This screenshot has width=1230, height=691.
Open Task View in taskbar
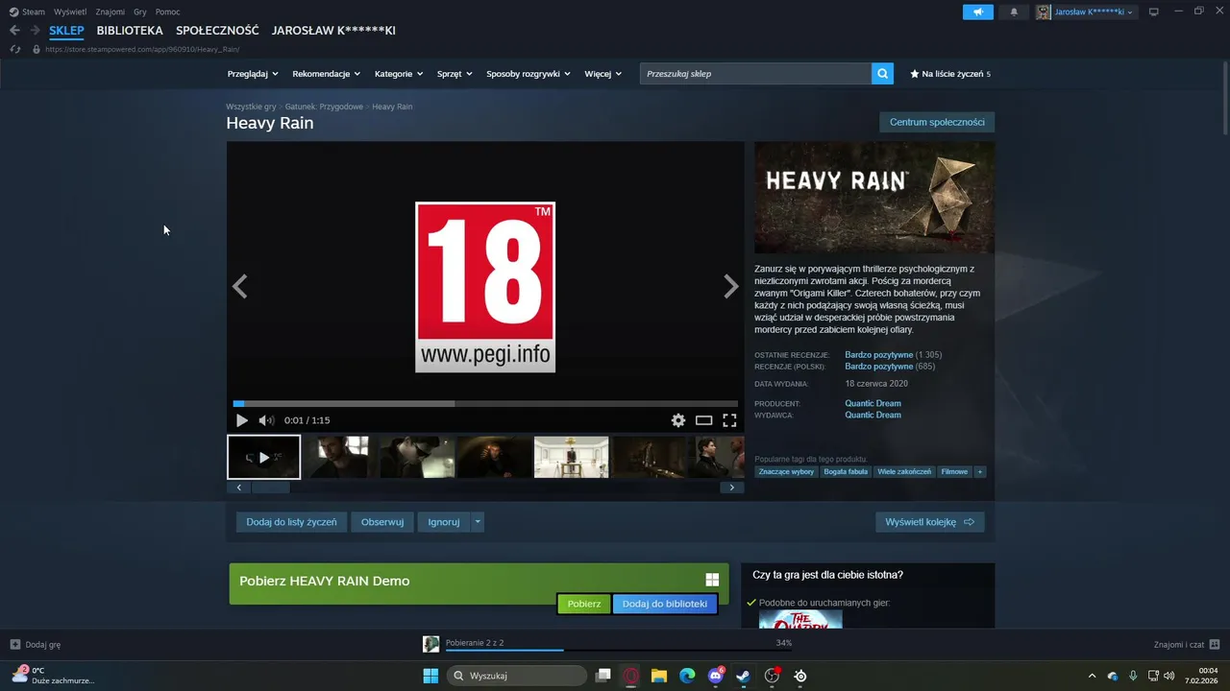pyautogui.click(x=603, y=676)
